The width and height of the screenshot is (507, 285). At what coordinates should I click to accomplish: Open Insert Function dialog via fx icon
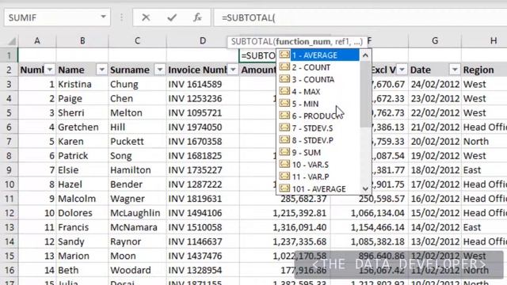197,17
